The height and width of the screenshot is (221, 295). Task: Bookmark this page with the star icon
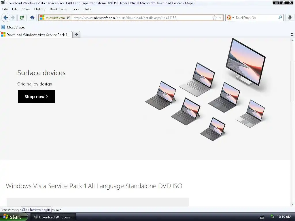(214, 18)
